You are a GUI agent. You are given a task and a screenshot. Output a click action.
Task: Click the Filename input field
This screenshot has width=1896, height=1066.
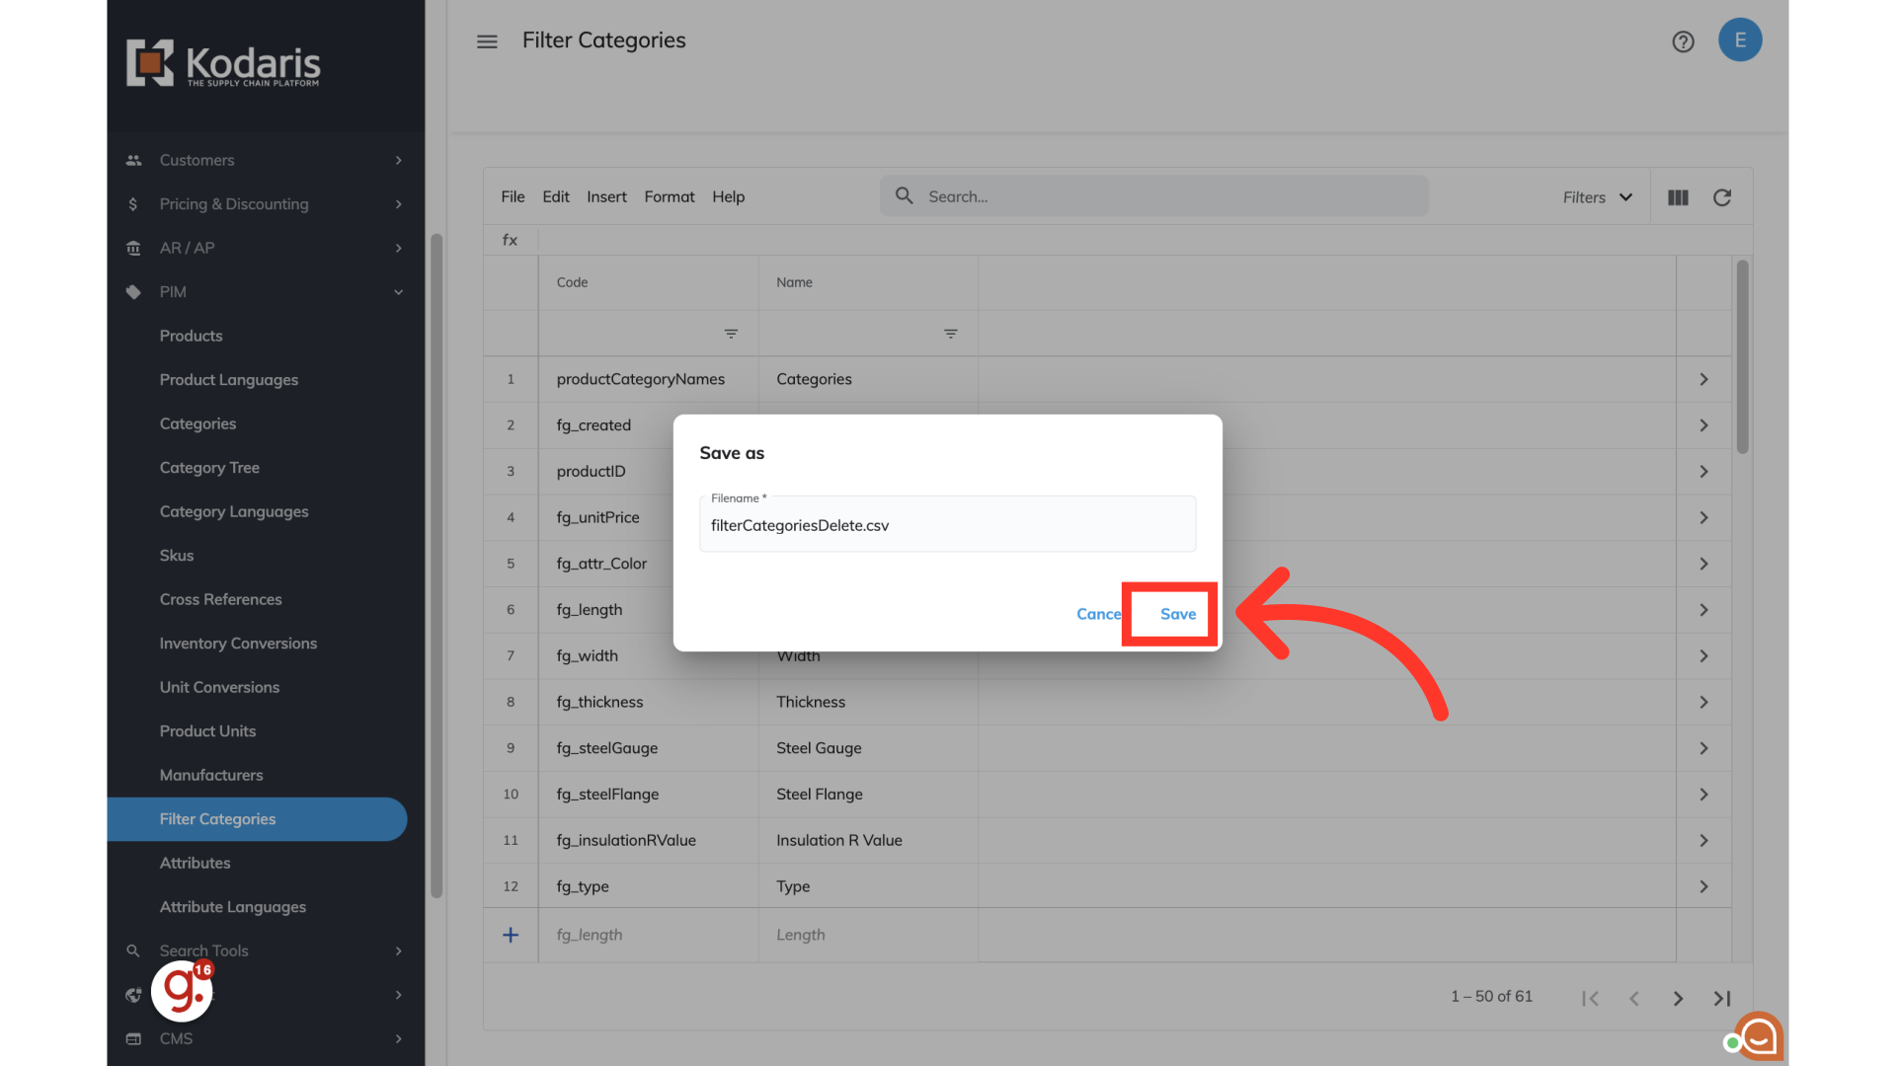pyautogui.click(x=947, y=525)
